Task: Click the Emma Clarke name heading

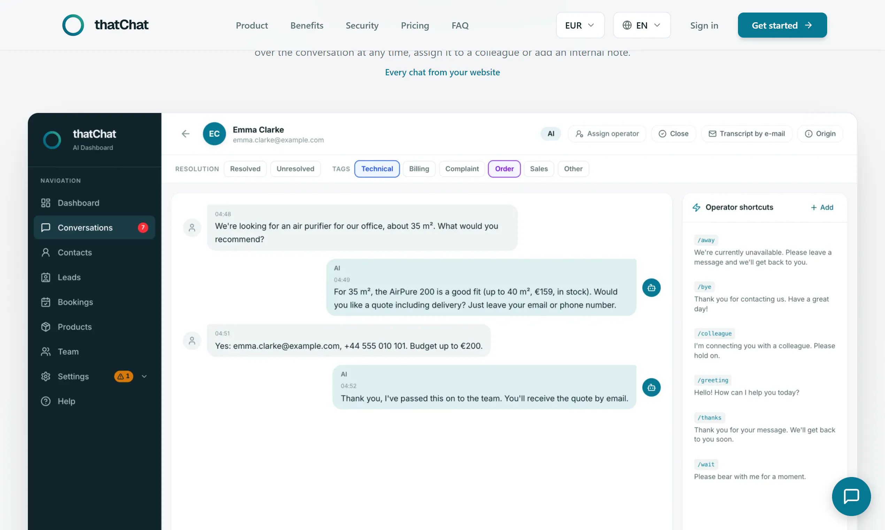Action: pos(258,130)
